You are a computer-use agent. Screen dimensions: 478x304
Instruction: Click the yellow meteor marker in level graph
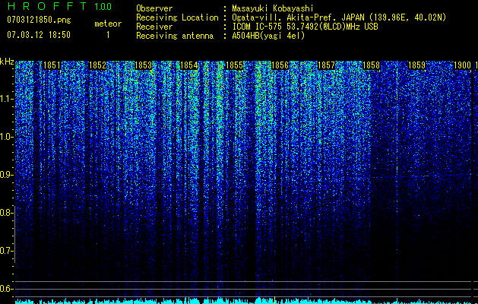(x=274, y=300)
